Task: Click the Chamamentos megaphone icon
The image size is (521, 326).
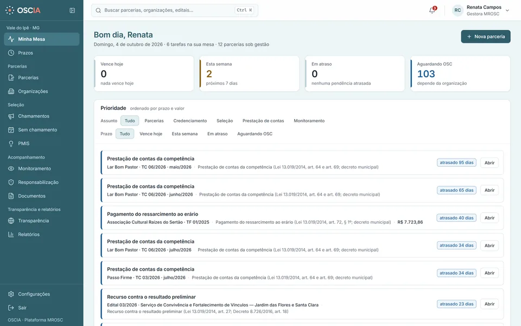Action: 11,116
